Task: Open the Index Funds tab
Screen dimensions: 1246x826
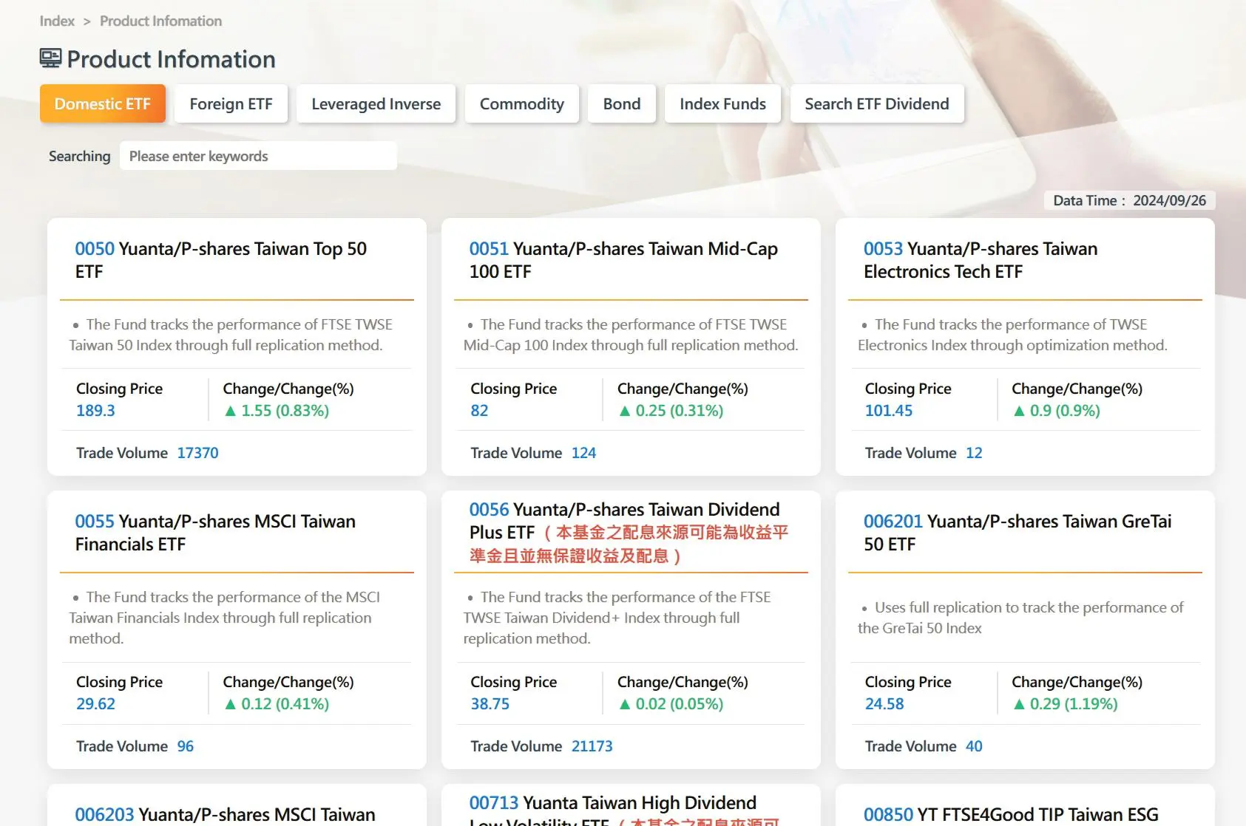Action: point(722,103)
